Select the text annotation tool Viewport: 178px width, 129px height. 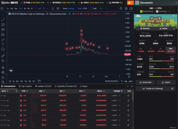tap(3, 44)
